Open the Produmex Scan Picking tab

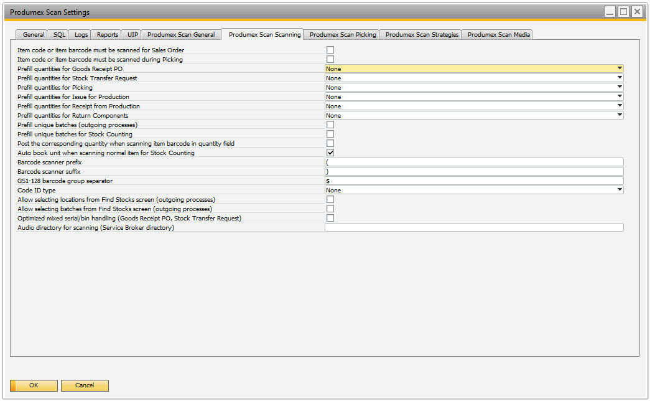(x=342, y=35)
